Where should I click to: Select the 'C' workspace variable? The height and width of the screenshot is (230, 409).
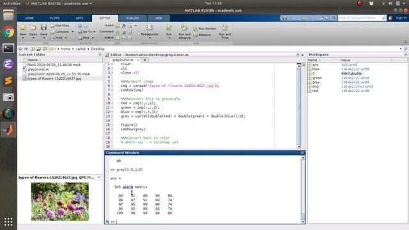point(313,73)
